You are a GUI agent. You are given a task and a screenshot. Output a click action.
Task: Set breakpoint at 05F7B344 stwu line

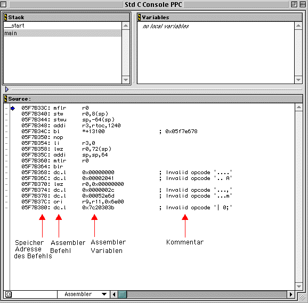(6, 120)
